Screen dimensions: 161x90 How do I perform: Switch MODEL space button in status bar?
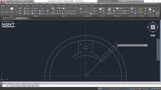pos(100,88)
